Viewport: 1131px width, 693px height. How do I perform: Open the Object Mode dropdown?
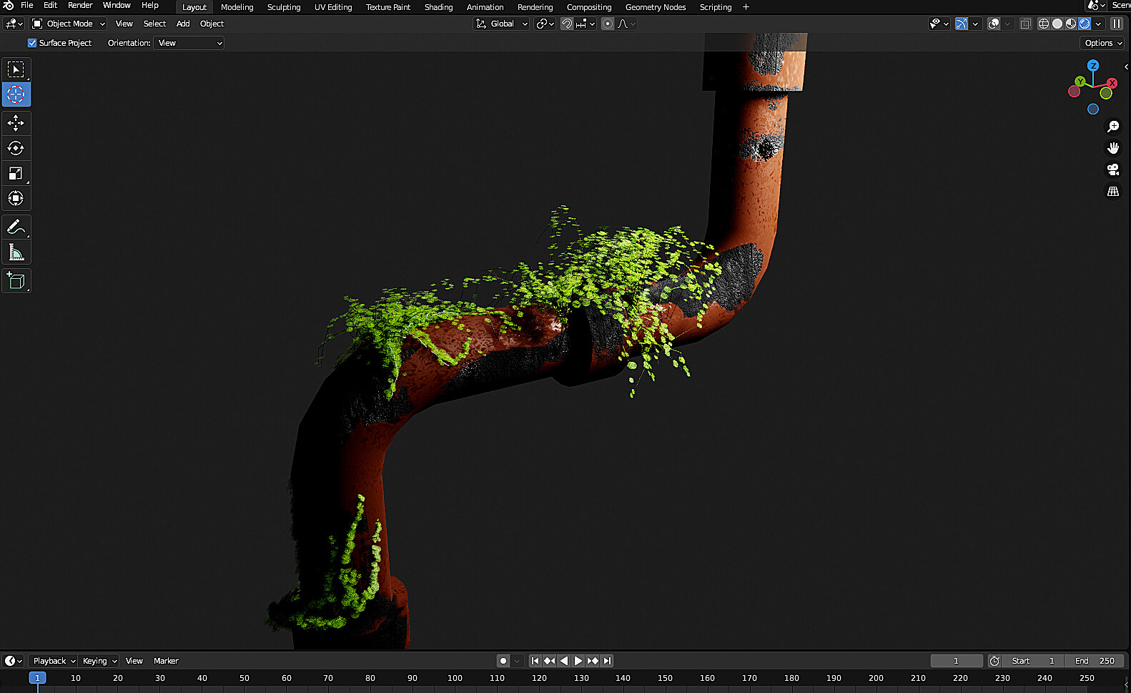coord(69,24)
